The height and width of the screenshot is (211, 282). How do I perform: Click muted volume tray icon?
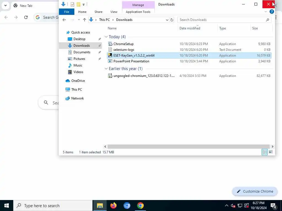[x=233, y=206]
